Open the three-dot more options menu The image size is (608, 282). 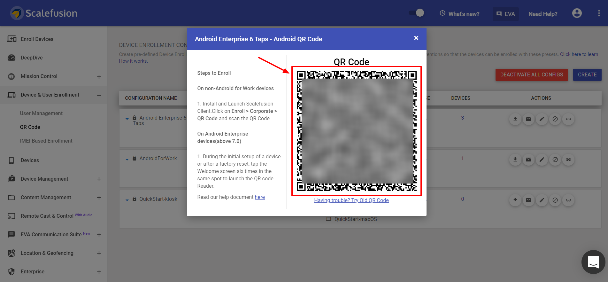pos(599,13)
